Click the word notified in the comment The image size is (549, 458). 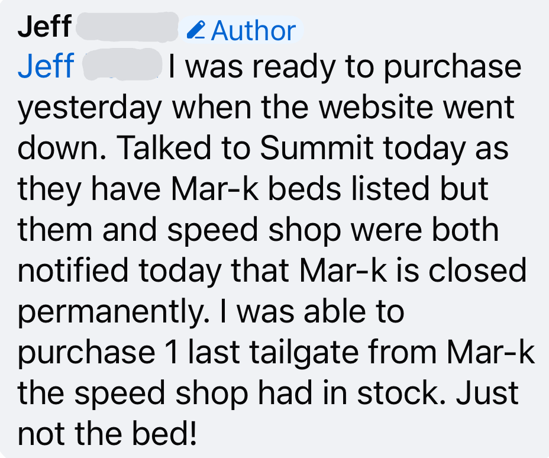tap(73, 270)
